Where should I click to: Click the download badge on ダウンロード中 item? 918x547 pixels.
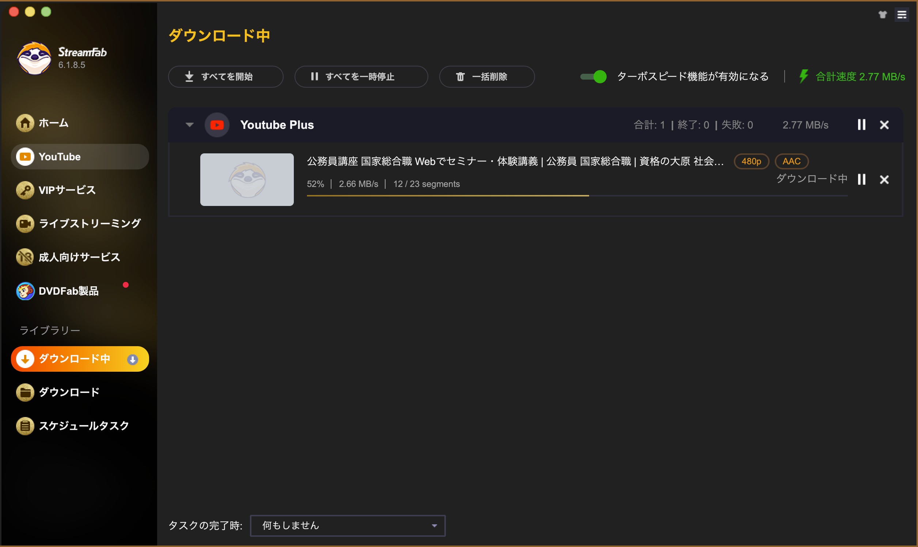pyautogui.click(x=132, y=359)
